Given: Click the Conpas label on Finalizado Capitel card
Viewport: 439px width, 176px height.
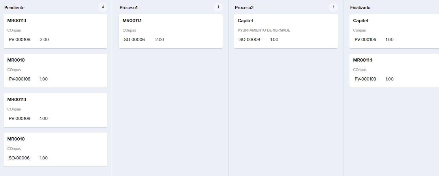Looking at the screenshot, I should [x=359, y=30].
